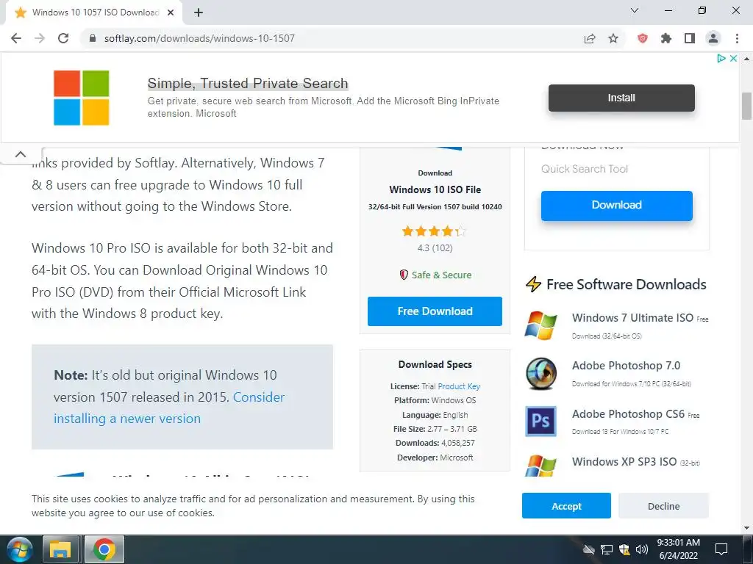Click the Windows 10 ISO File heading
The image size is (753, 564).
point(435,189)
